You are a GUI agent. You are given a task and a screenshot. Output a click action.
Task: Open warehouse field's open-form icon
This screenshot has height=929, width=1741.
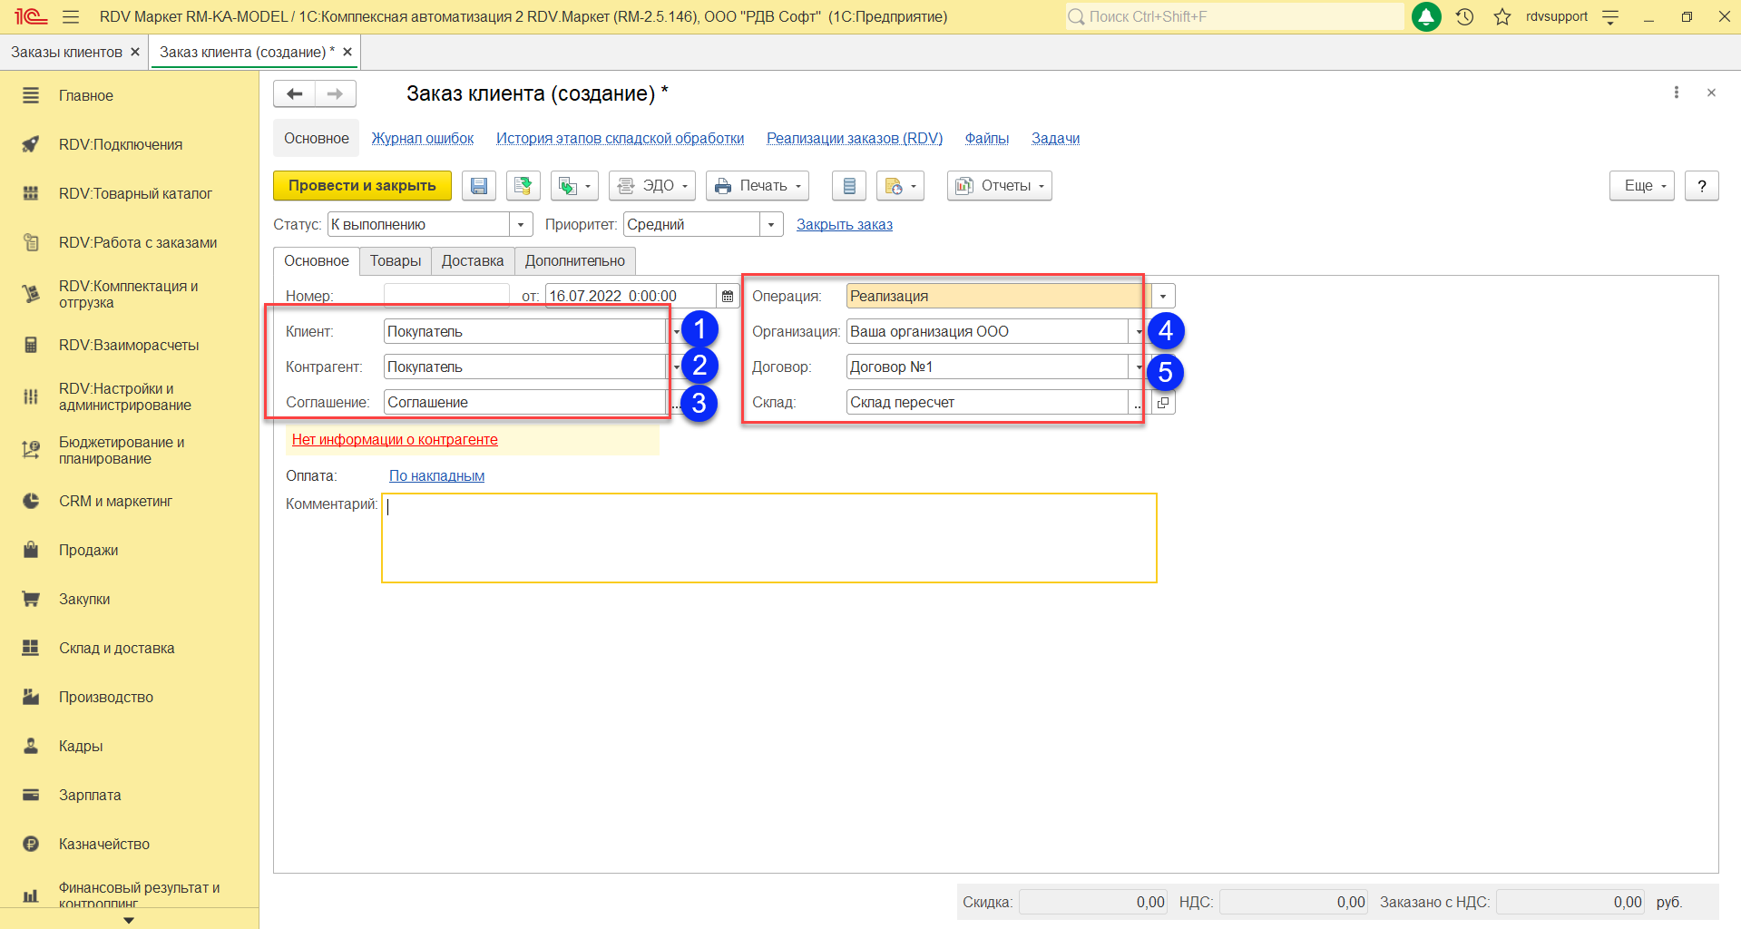[x=1163, y=403]
